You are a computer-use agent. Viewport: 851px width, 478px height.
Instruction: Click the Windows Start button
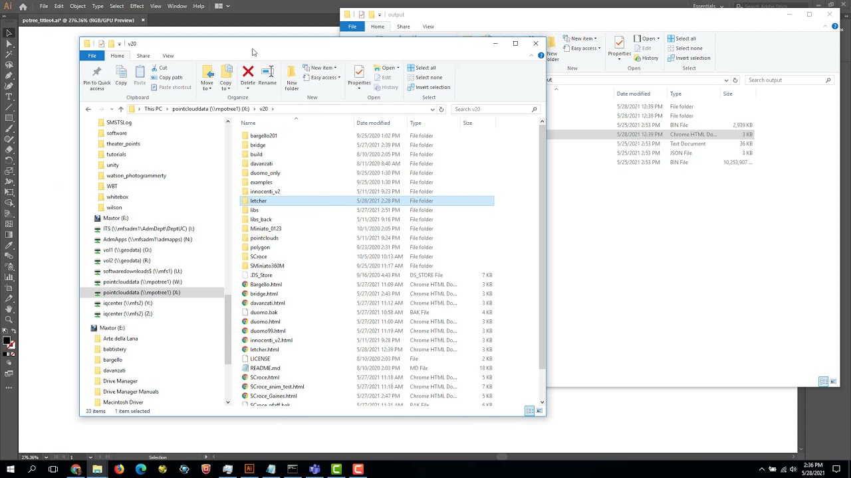coord(10,469)
